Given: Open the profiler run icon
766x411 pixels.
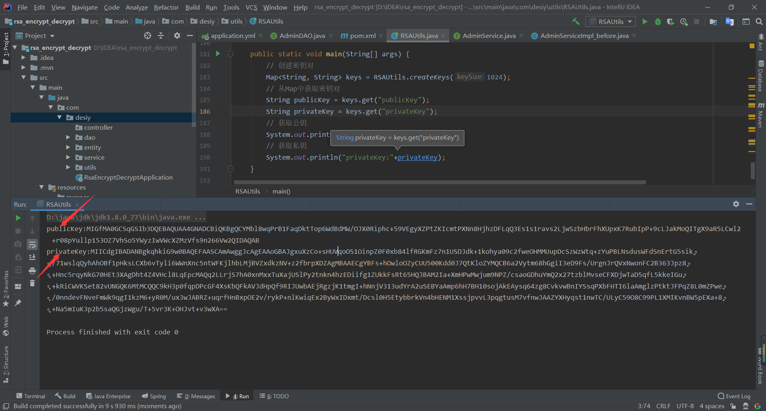Looking at the screenshot, I should [684, 22].
